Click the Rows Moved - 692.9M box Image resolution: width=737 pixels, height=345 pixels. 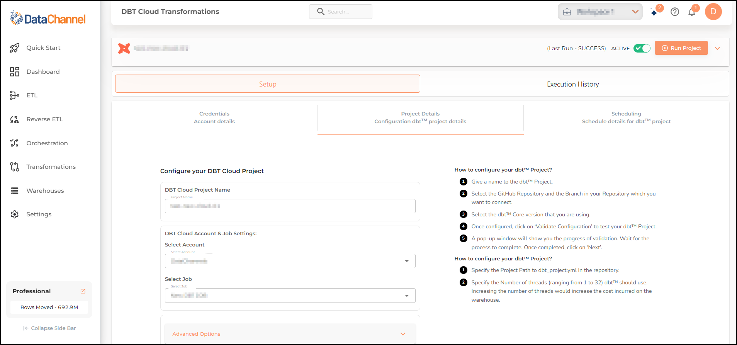(49, 308)
